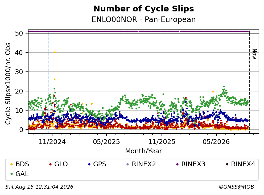This screenshot has height=195, width=264.
Task: Click the 05/2025 x-axis label
Action: tap(106, 142)
